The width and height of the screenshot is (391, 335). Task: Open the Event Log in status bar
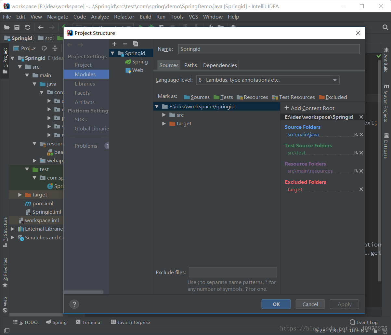[x=364, y=322]
